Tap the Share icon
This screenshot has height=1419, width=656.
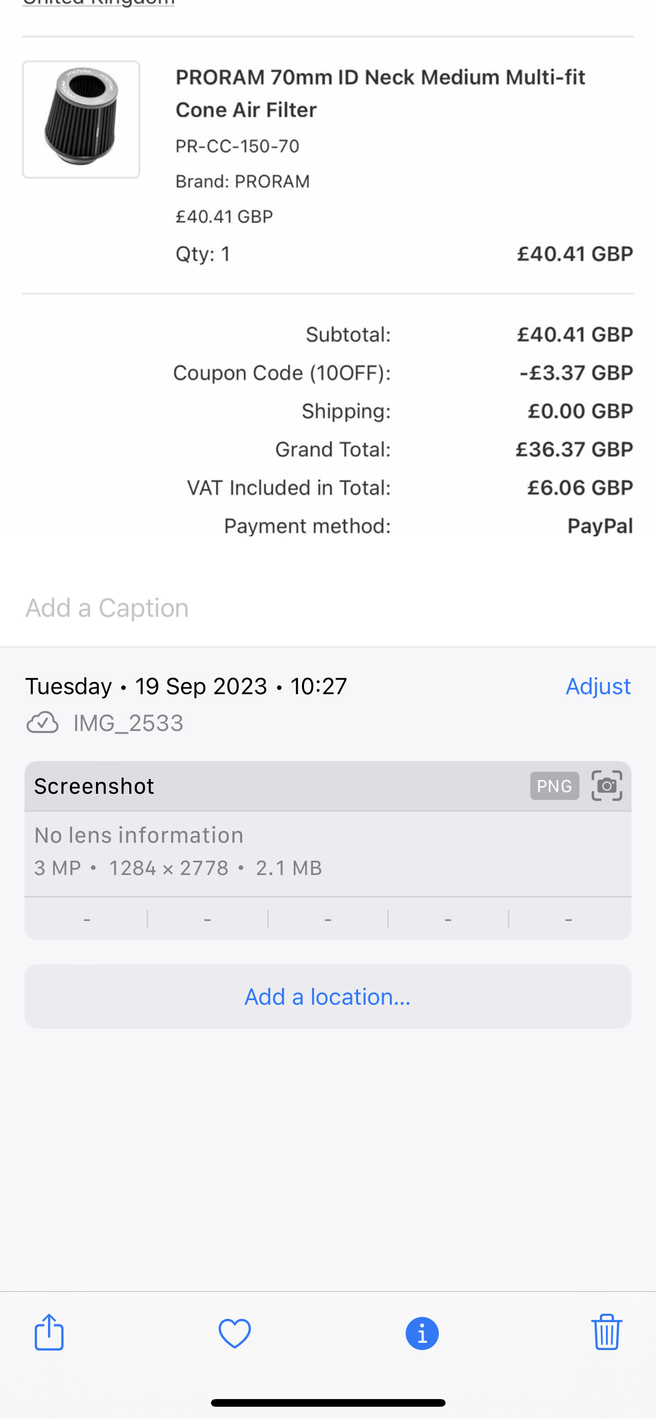coord(50,1333)
